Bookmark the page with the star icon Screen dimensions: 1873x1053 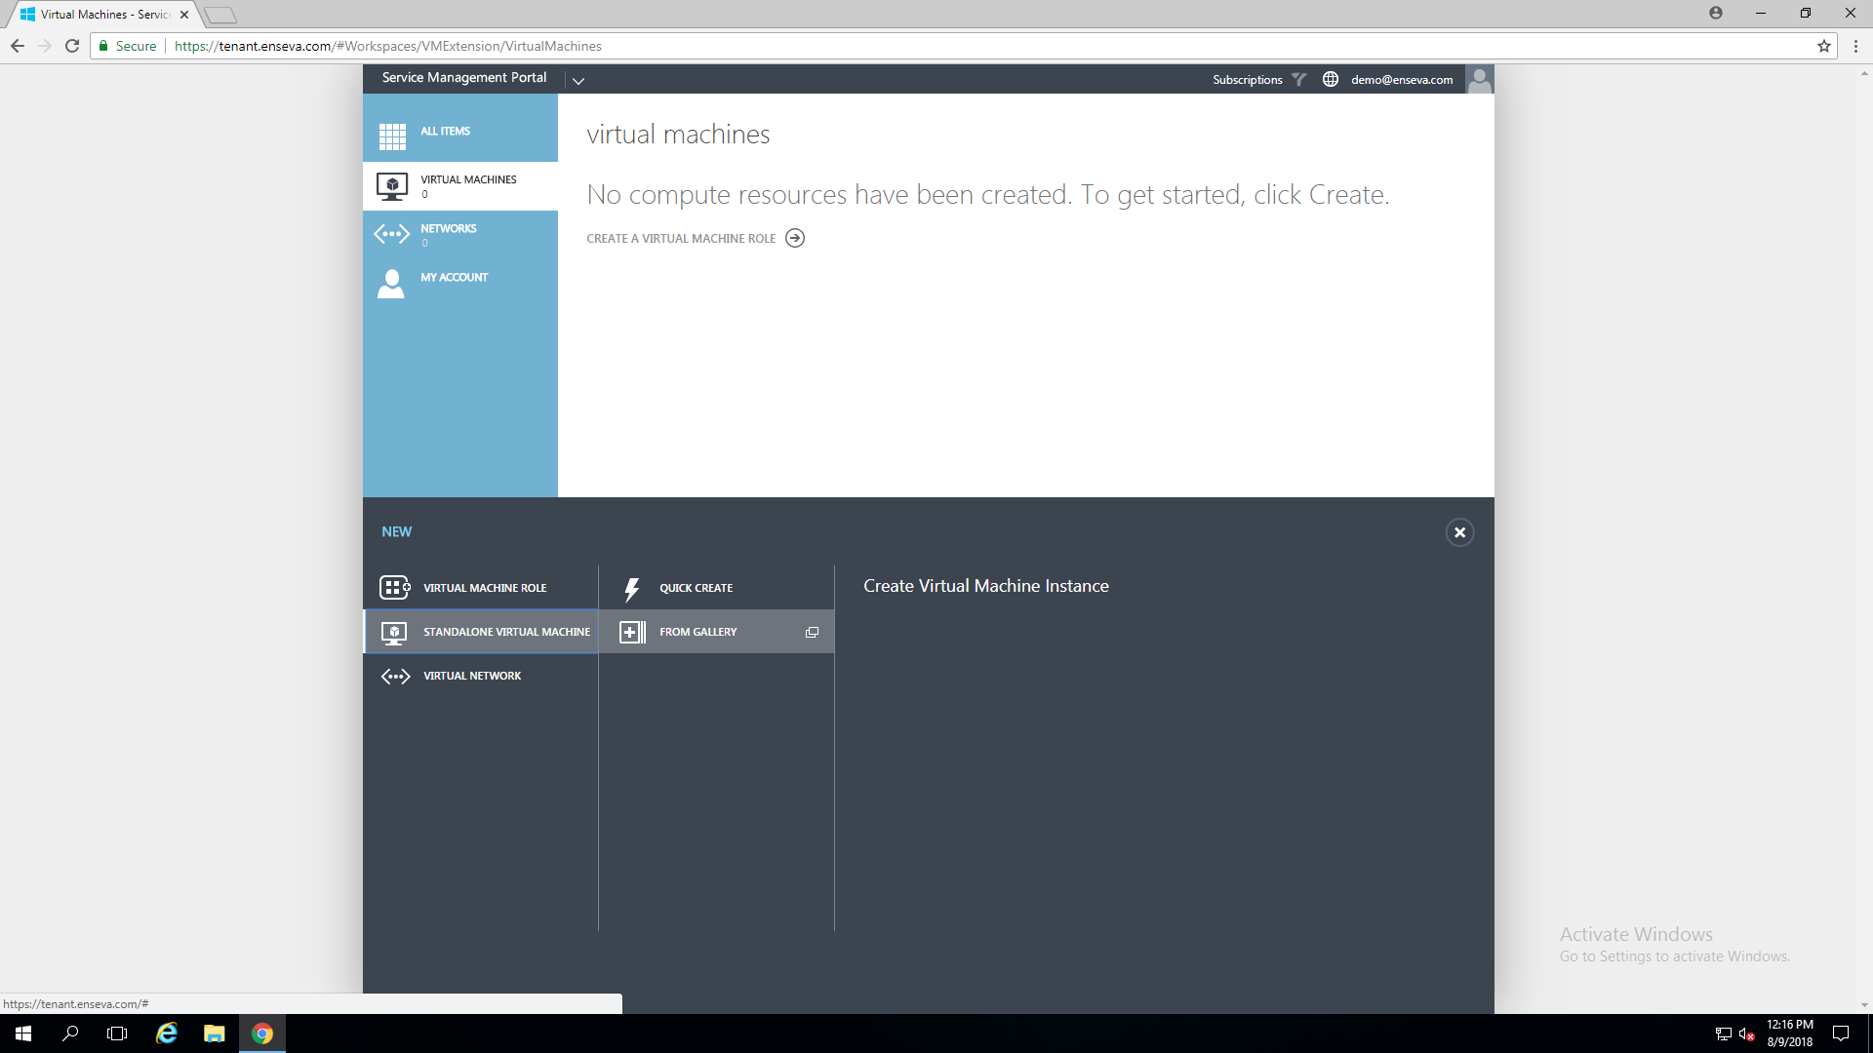1824,46
